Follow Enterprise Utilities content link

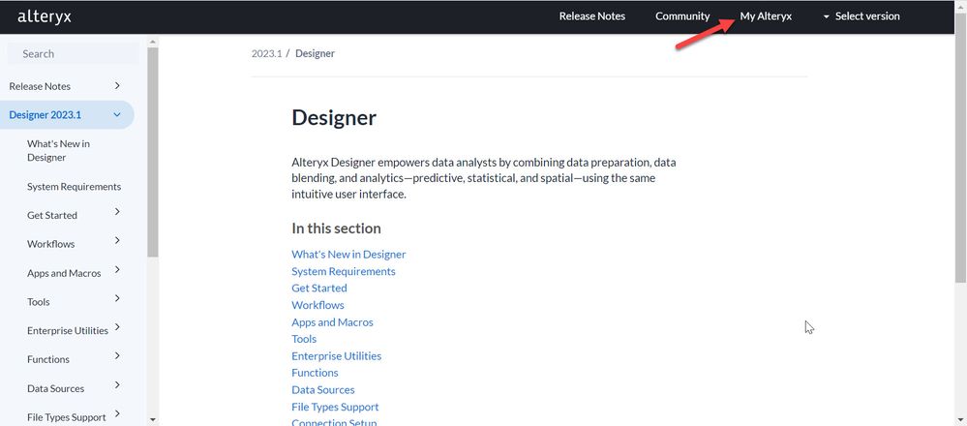(336, 355)
